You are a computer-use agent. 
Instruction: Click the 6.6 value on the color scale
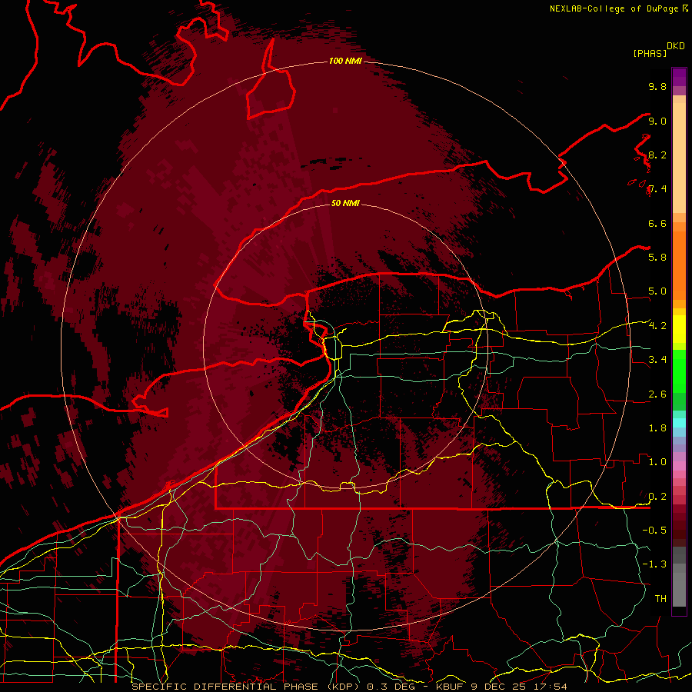click(x=657, y=223)
